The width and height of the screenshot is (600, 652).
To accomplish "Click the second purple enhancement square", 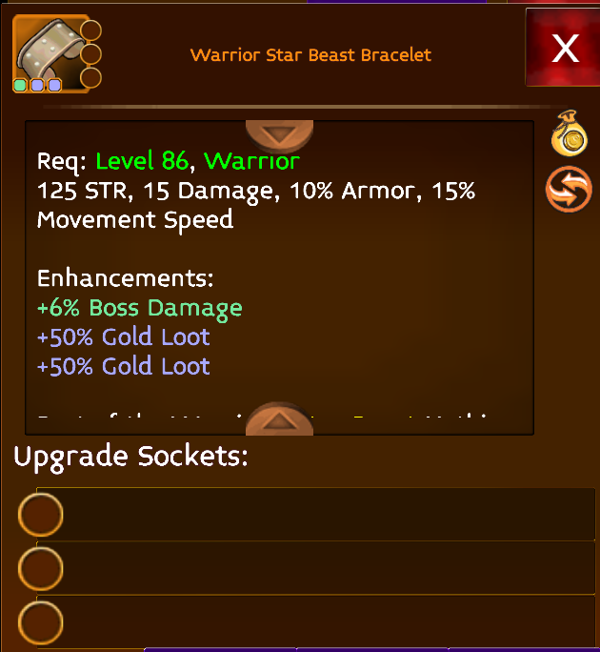I will 55,85.
